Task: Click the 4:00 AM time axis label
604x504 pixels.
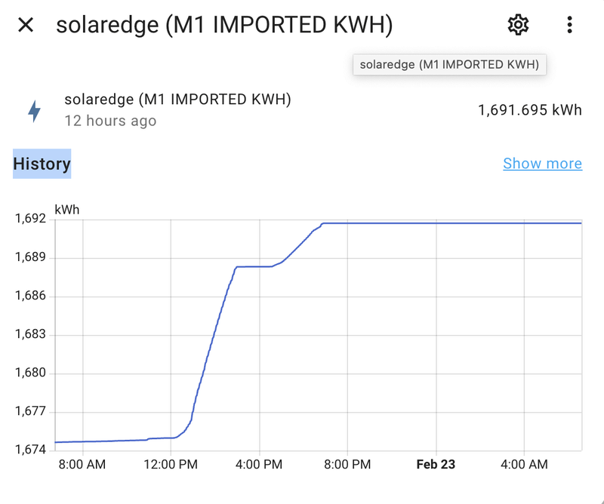Action: (x=524, y=465)
